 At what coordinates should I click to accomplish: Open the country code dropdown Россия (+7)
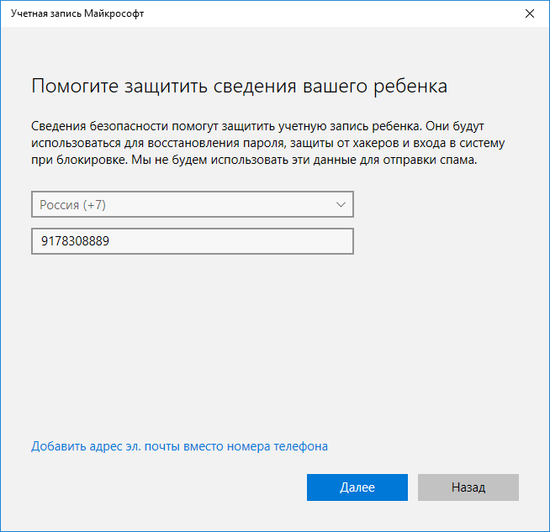tap(193, 204)
